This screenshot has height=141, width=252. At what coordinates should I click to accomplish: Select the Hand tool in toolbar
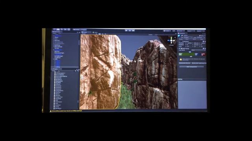[x=54, y=29]
